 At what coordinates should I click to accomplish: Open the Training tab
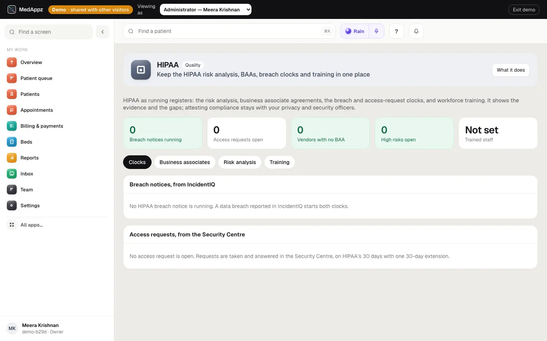coord(280,162)
